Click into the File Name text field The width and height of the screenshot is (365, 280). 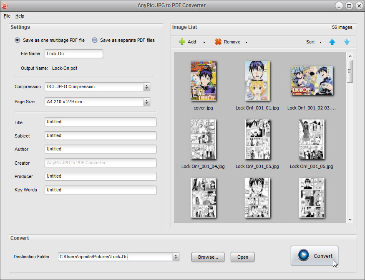point(73,53)
